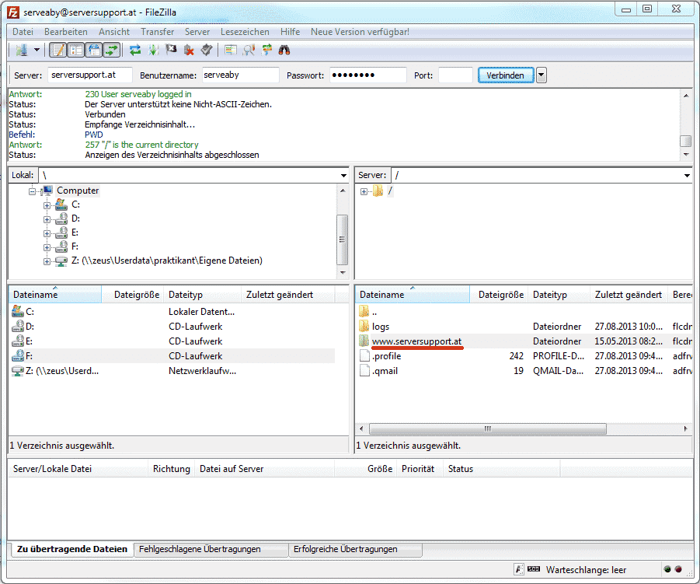
Task: Refresh the file and folder lists
Action: (135, 50)
